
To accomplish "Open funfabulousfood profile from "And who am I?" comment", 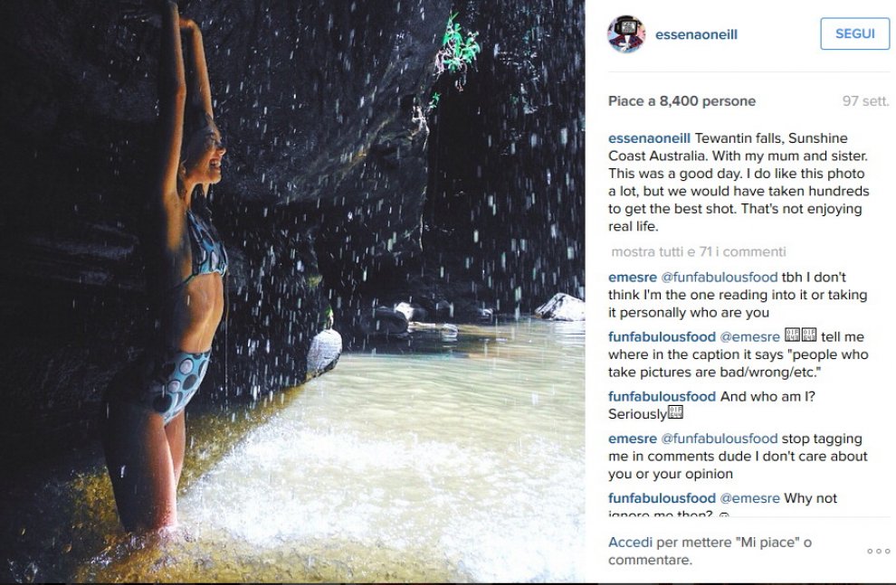I will 662,396.
